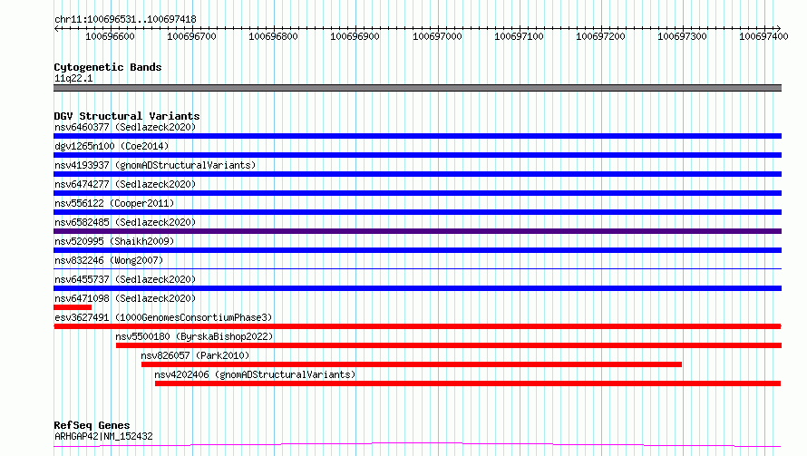Click ruler position 100697200
Screen dimensions: 807x456
[600, 36]
